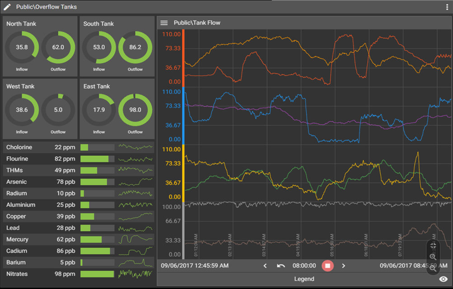Toggle legend visibility with eye icon
This screenshot has height=289, width=453.
[443, 279]
